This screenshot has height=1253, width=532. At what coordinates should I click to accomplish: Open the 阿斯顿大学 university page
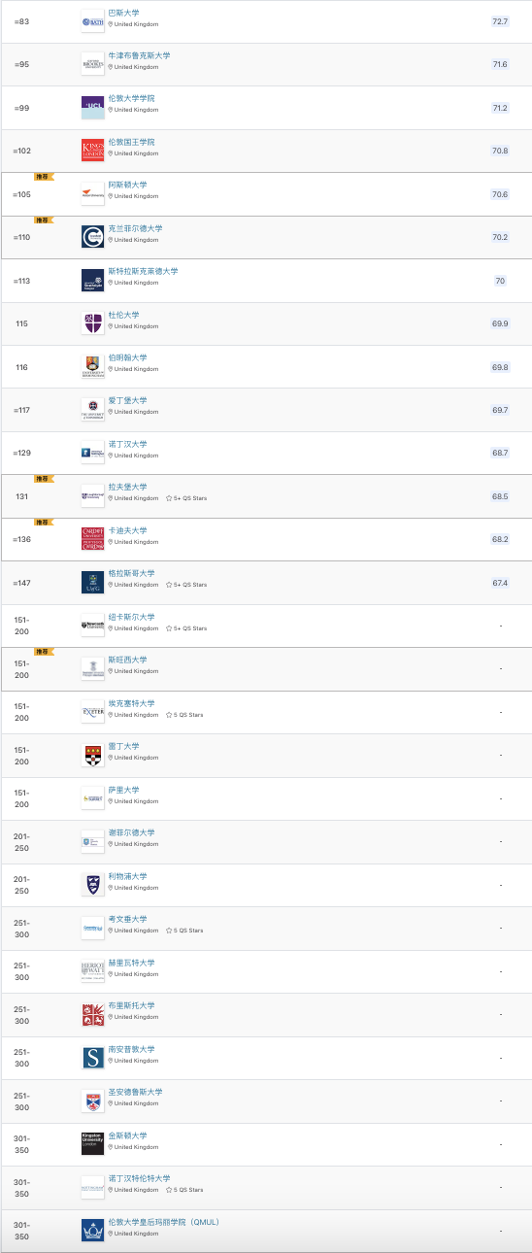tap(127, 185)
